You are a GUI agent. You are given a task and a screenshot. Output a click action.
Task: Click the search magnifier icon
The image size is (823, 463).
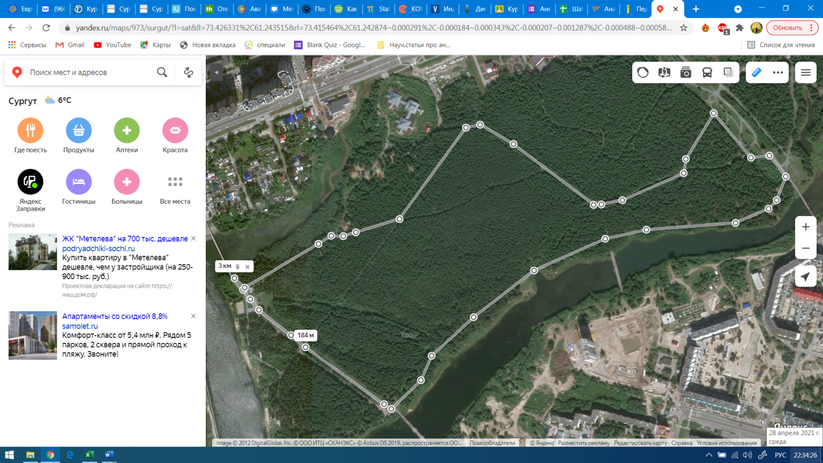click(162, 72)
